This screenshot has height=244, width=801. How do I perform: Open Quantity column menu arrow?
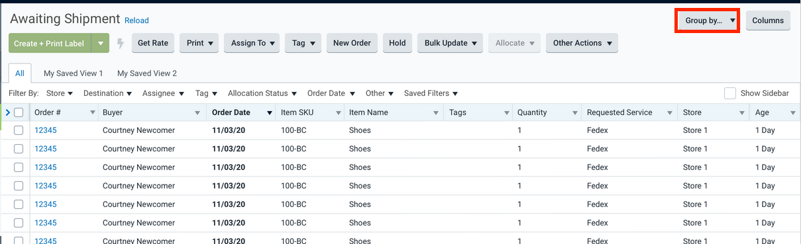[x=574, y=113]
